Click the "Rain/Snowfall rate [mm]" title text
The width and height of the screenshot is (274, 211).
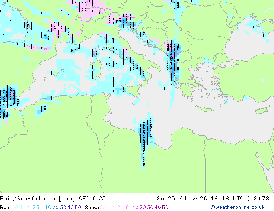pyautogui.click(x=38, y=199)
